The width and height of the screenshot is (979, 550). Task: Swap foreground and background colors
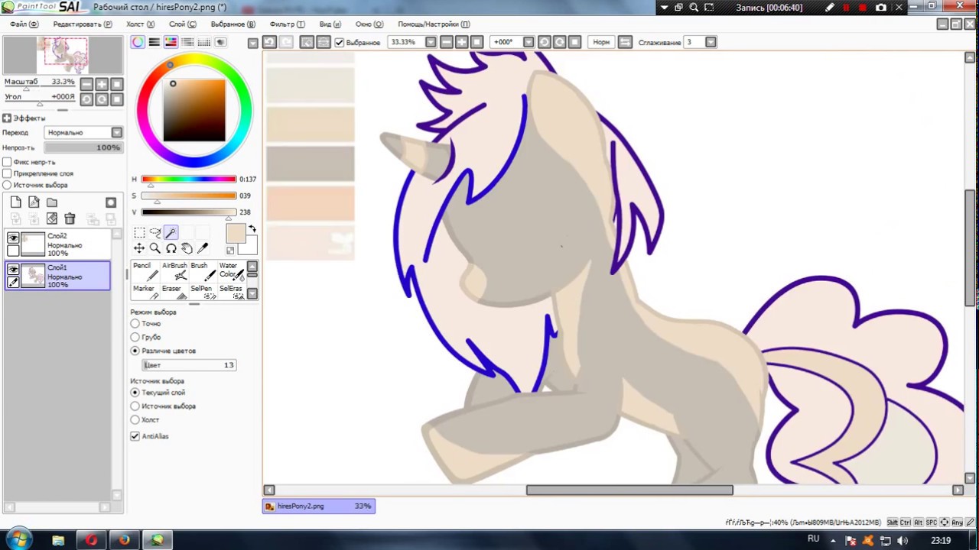tap(252, 228)
